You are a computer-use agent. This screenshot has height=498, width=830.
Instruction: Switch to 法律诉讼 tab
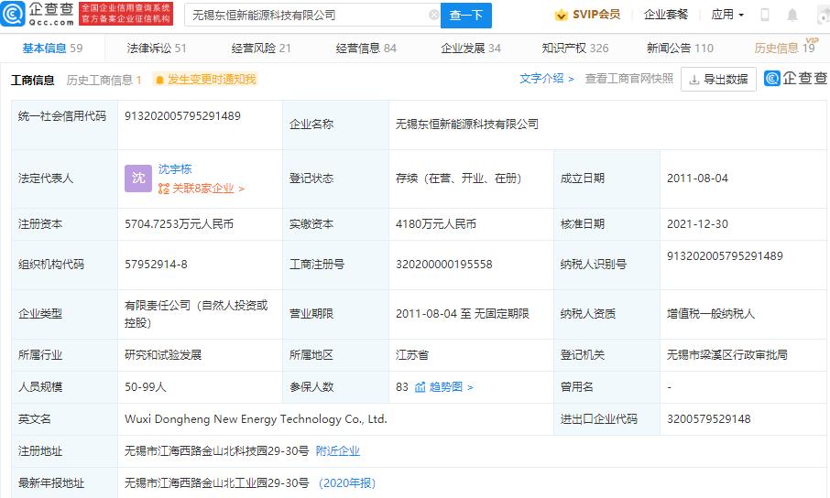tap(157, 49)
